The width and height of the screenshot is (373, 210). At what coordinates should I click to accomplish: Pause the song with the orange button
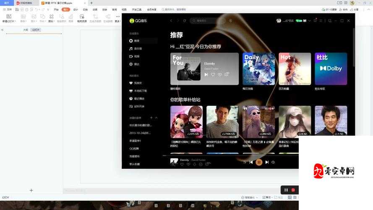tap(259, 162)
